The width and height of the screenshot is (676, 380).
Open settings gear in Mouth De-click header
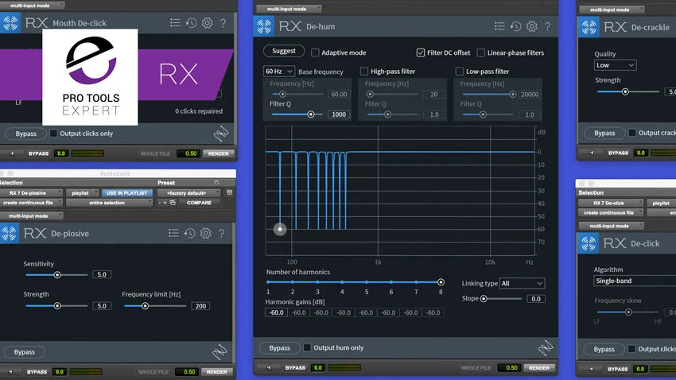pyautogui.click(x=208, y=23)
